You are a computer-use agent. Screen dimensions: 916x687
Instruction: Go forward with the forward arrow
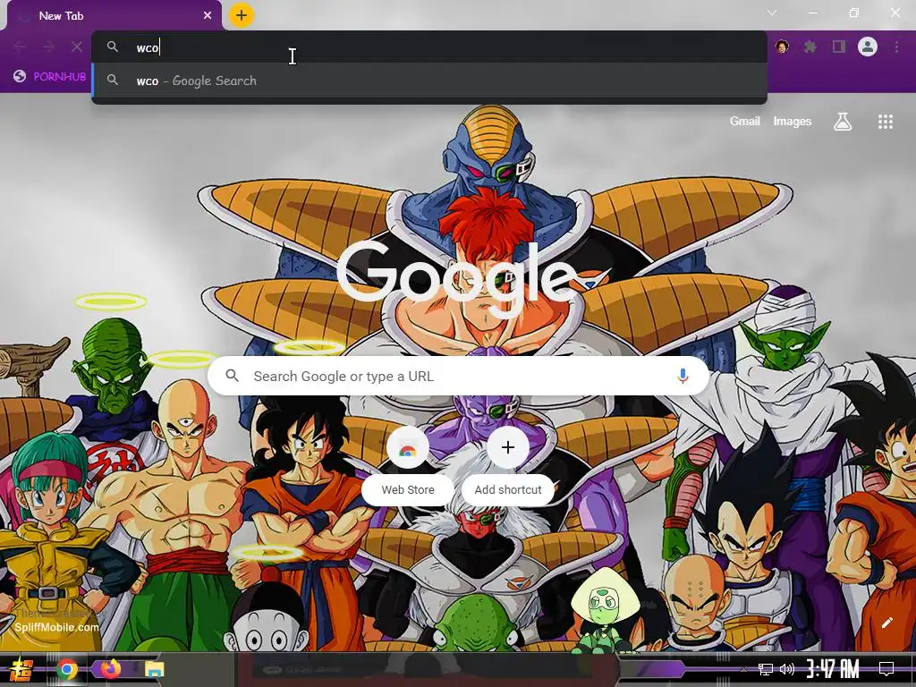(x=48, y=47)
